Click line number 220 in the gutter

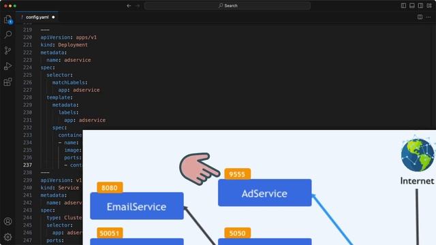click(27, 37)
